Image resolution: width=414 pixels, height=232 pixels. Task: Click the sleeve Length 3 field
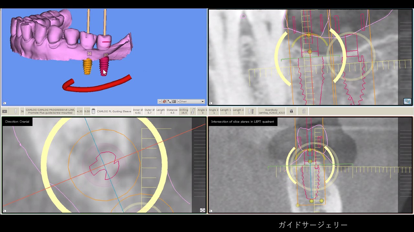click(x=161, y=111)
